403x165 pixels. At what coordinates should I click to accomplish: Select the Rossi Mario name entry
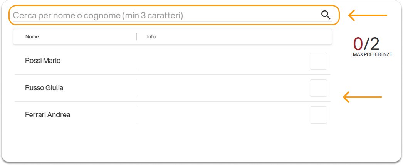pos(43,61)
